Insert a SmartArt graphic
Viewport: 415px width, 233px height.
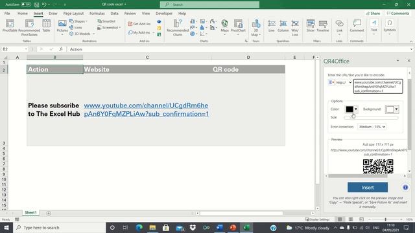pos(106,21)
